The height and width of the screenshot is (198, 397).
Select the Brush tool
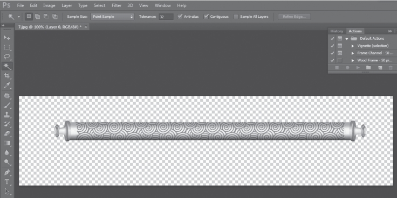(7, 105)
